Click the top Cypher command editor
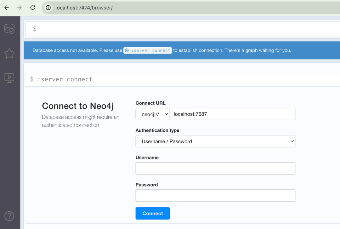 tap(186, 29)
